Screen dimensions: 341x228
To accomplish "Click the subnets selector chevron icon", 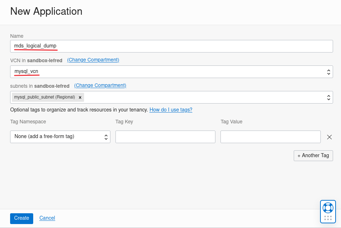I will click(x=328, y=97).
